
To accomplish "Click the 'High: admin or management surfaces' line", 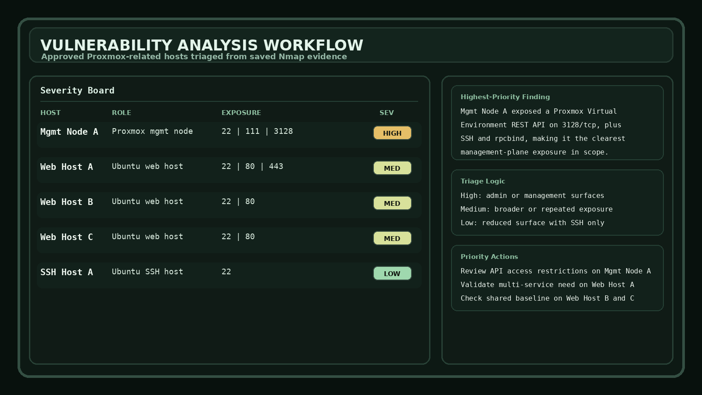I will click(532, 196).
